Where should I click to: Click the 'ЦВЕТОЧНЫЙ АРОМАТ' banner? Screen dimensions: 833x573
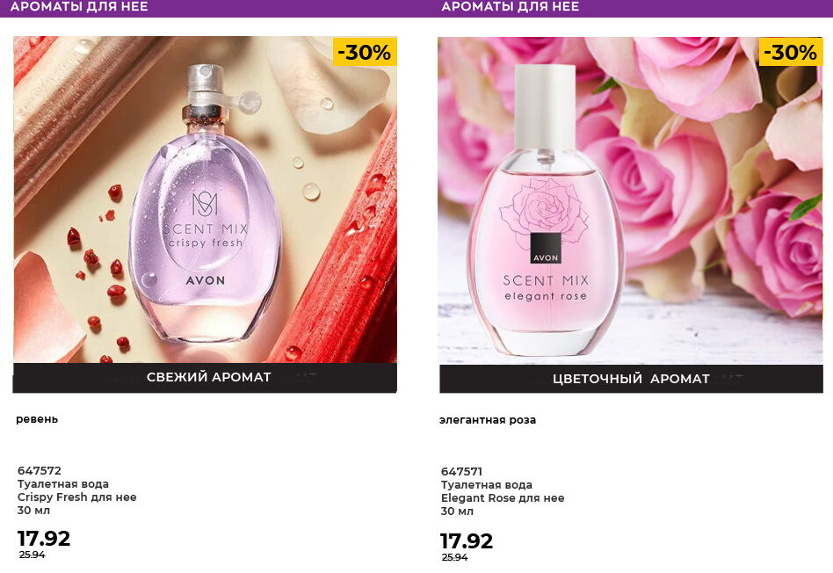631,379
